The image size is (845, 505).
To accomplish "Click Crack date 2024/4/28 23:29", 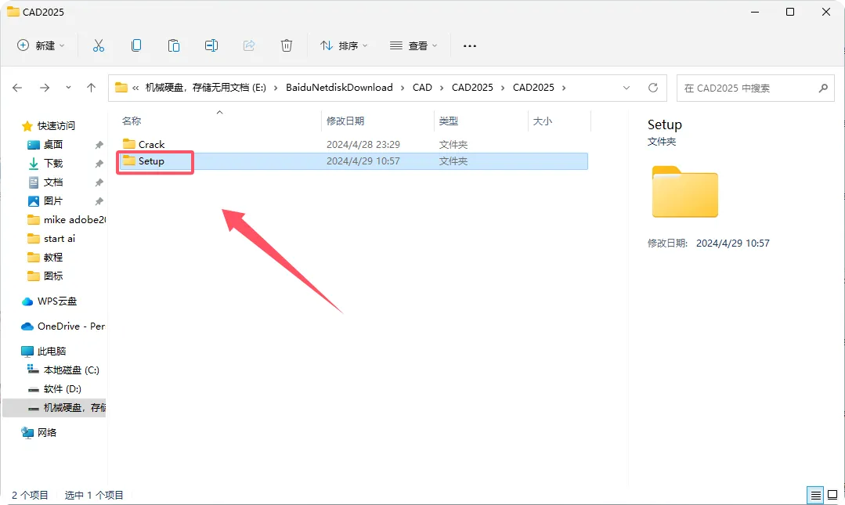I will [363, 144].
